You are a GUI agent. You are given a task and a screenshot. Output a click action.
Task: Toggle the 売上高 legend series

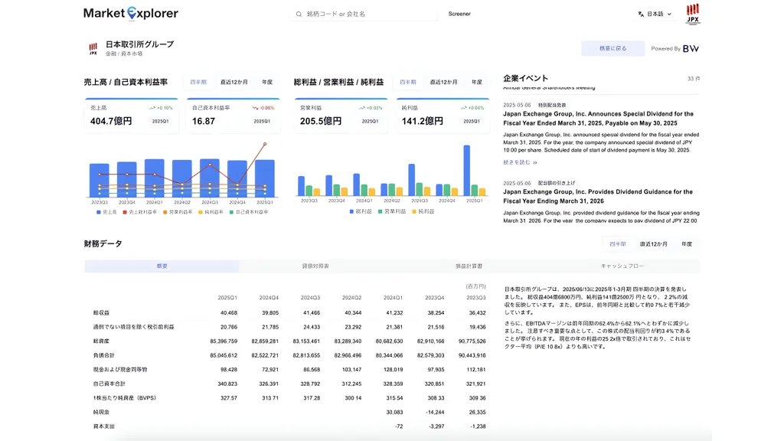point(106,212)
